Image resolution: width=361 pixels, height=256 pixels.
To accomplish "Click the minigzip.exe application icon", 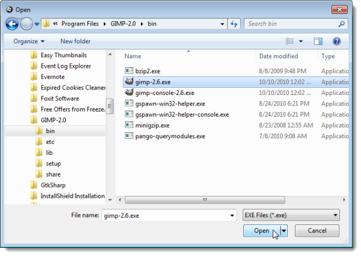I will [129, 125].
